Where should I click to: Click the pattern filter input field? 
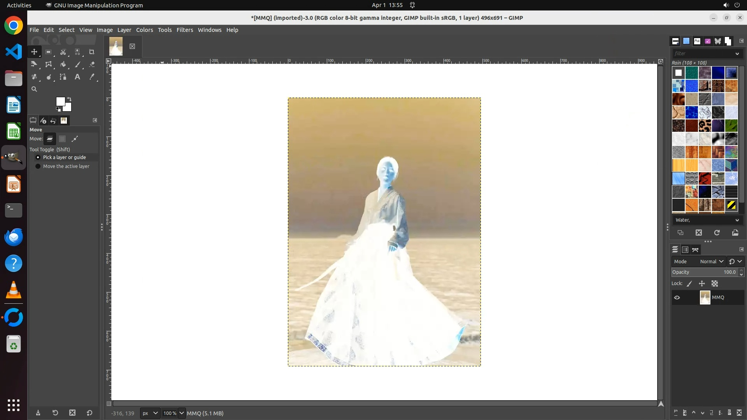click(x=703, y=53)
